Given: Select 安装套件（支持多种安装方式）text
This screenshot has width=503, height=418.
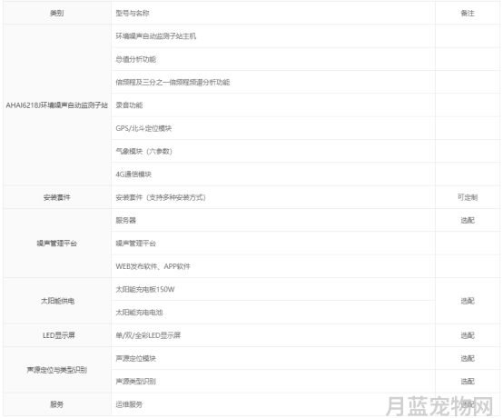Looking at the screenshot, I should click(x=161, y=197).
